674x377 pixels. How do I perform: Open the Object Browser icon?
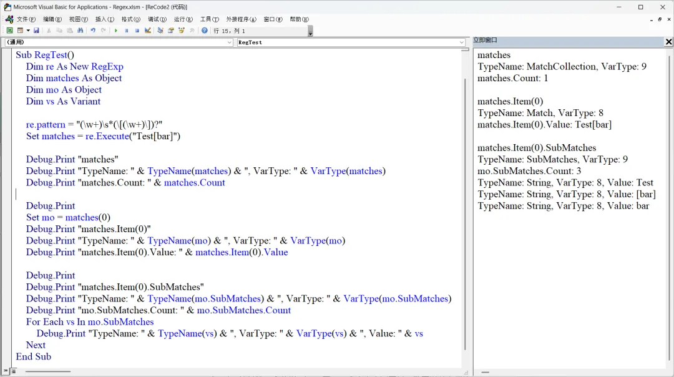(182, 31)
